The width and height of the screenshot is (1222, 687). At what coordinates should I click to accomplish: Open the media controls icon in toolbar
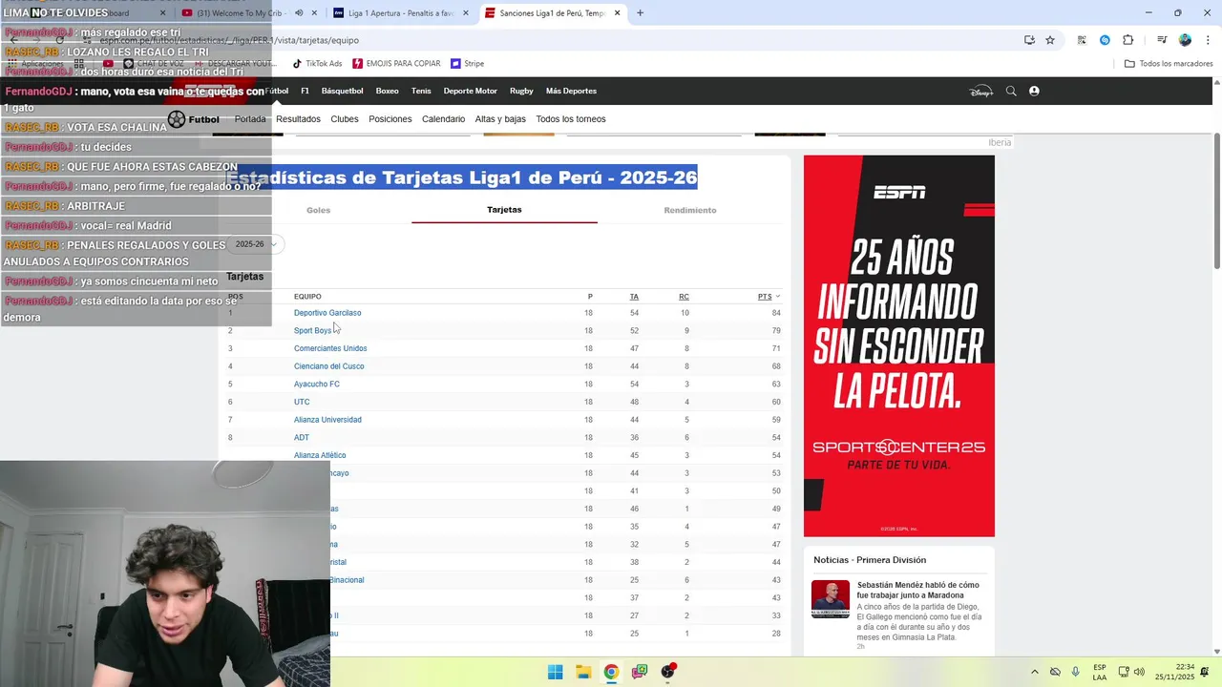coord(1162,40)
